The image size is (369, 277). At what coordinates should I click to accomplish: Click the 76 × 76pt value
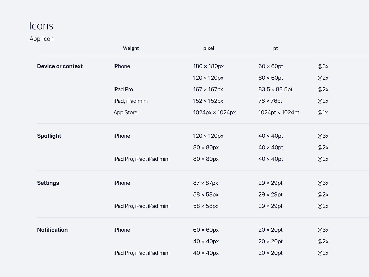pos(270,101)
